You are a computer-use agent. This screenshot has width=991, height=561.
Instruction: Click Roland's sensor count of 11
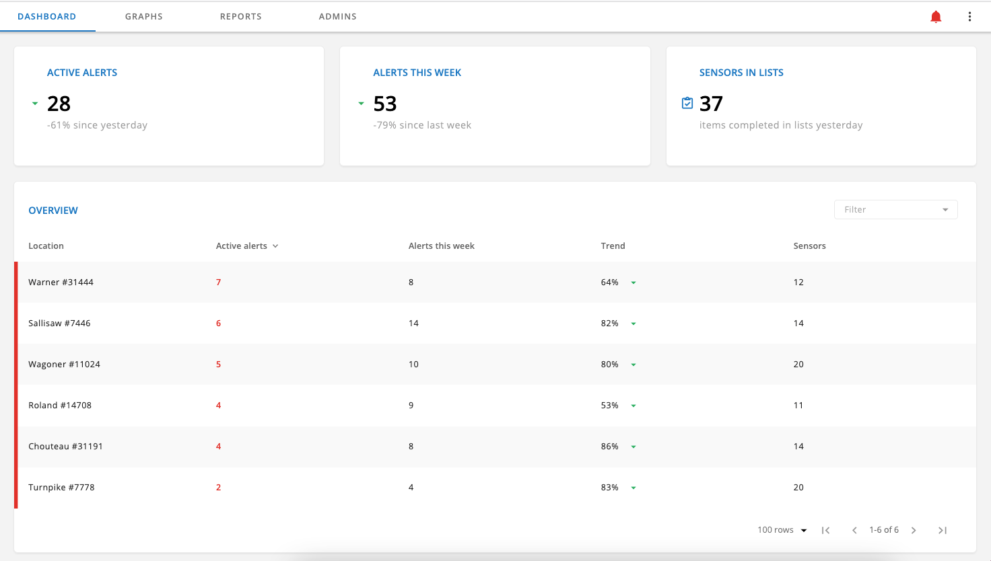(798, 405)
